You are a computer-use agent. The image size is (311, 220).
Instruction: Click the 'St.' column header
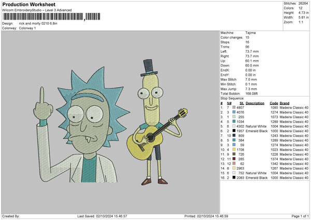(242, 103)
